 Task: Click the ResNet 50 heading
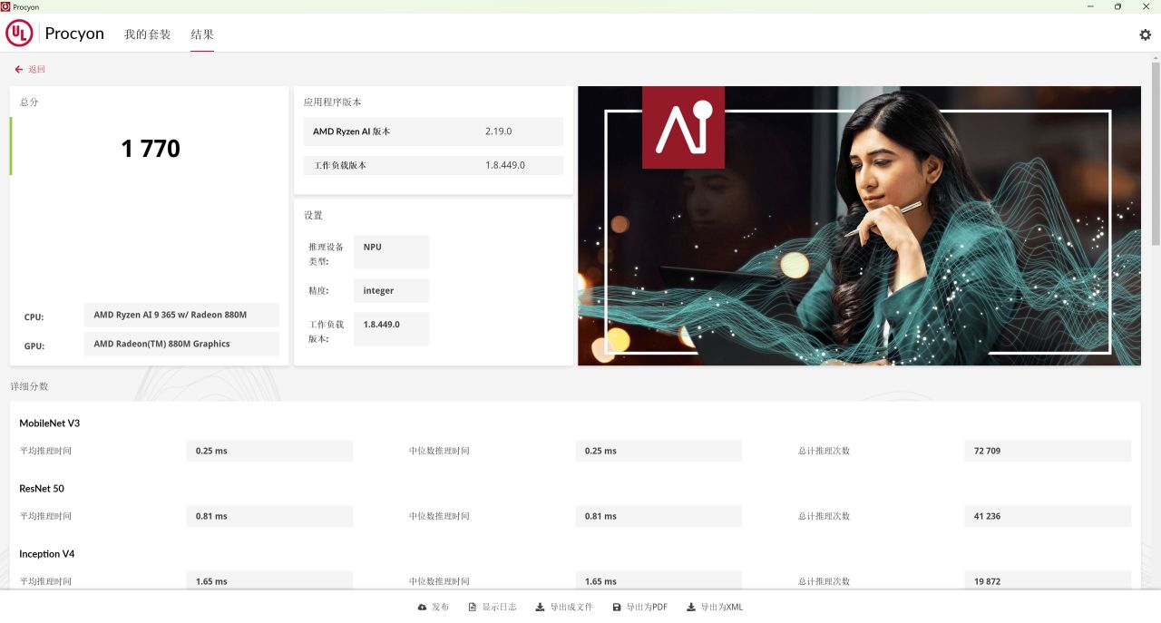tap(42, 489)
